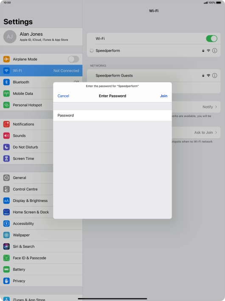The image size is (225, 301).
Task: Expand the Ask to Join chevron
Action: click(216, 133)
